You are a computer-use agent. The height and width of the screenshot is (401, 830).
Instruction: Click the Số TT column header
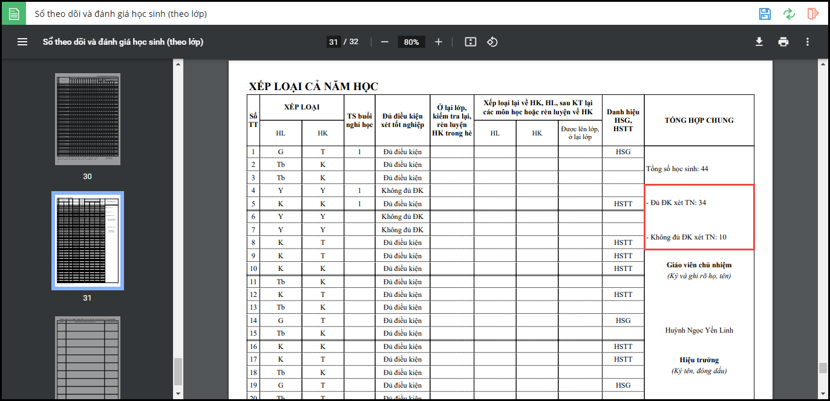253,120
